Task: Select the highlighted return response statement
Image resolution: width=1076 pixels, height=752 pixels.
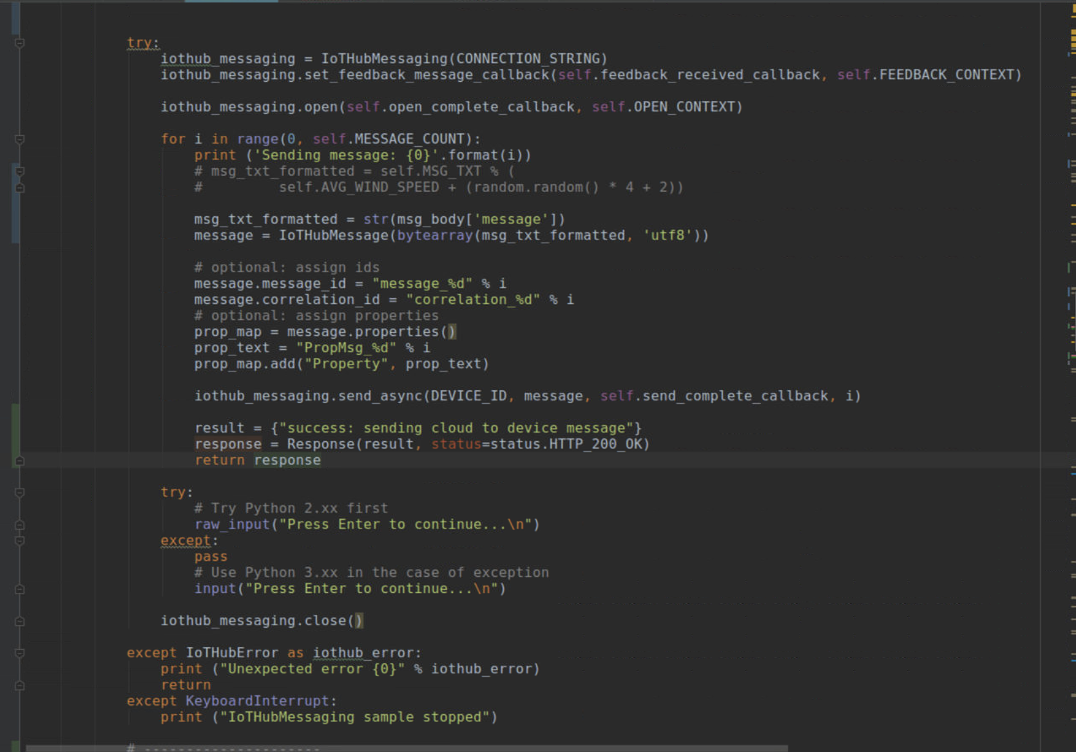Action: (x=258, y=460)
